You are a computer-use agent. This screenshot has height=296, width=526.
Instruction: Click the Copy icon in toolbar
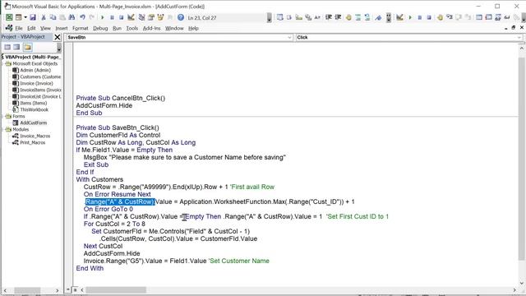[53, 17]
